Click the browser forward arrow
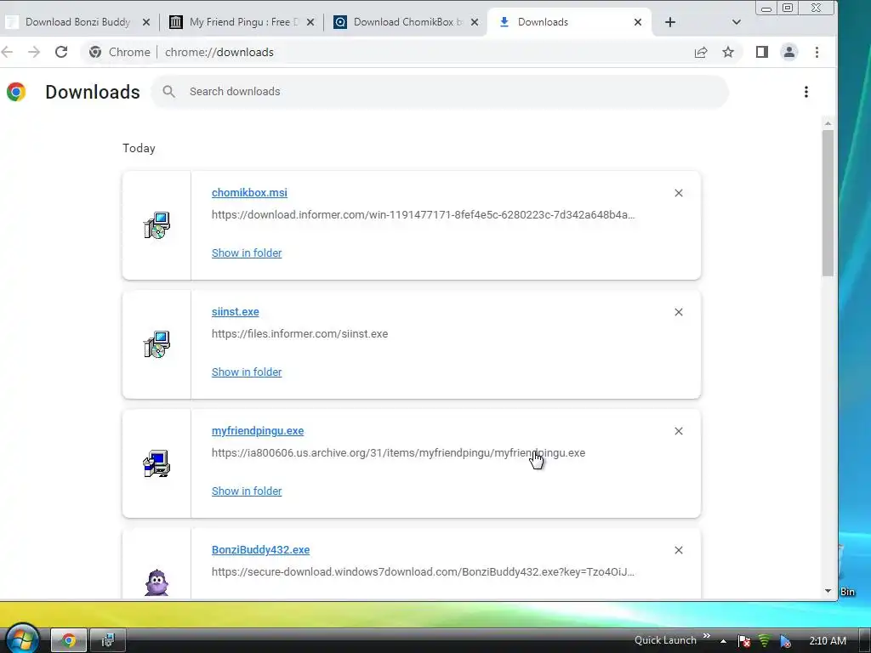The width and height of the screenshot is (871, 653). point(34,52)
